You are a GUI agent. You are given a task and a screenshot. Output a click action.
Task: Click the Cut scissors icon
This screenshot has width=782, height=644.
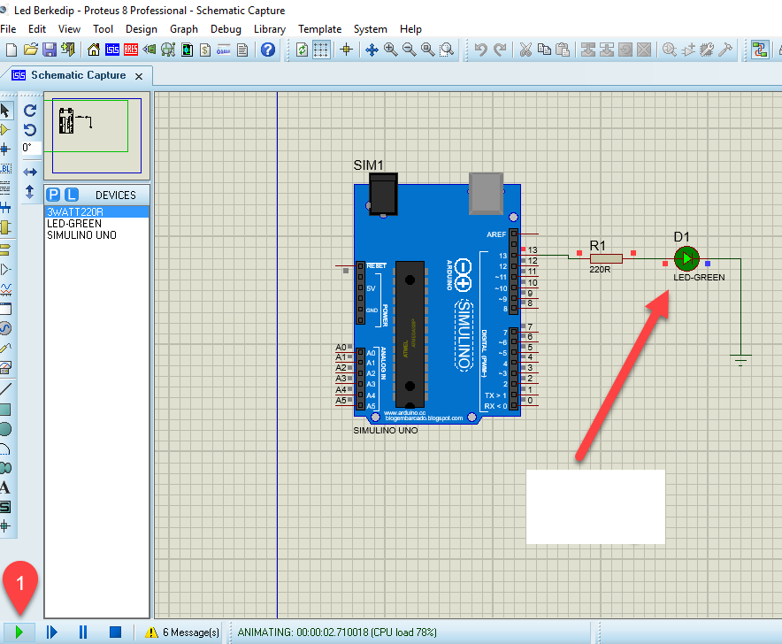click(525, 50)
